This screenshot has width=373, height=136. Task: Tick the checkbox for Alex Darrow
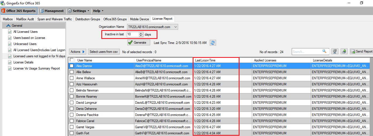coord(72,66)
